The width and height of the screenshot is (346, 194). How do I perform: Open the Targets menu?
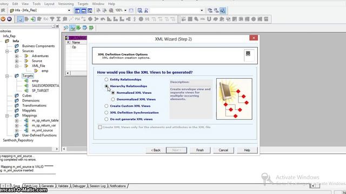pyautogui.click(x=83, y=4)
